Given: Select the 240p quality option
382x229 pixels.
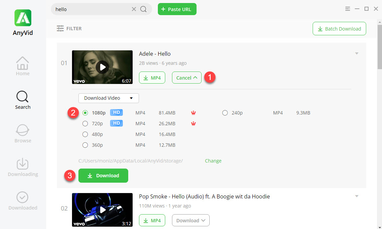Looking at the screenshot, I should point(225,113).
